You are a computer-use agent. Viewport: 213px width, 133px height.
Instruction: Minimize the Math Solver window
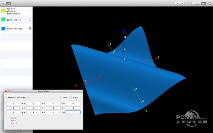9,91
